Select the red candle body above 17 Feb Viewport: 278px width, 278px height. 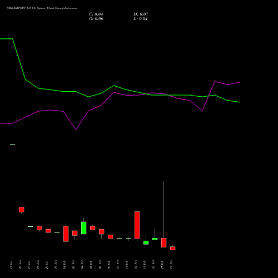pos(164,242)
